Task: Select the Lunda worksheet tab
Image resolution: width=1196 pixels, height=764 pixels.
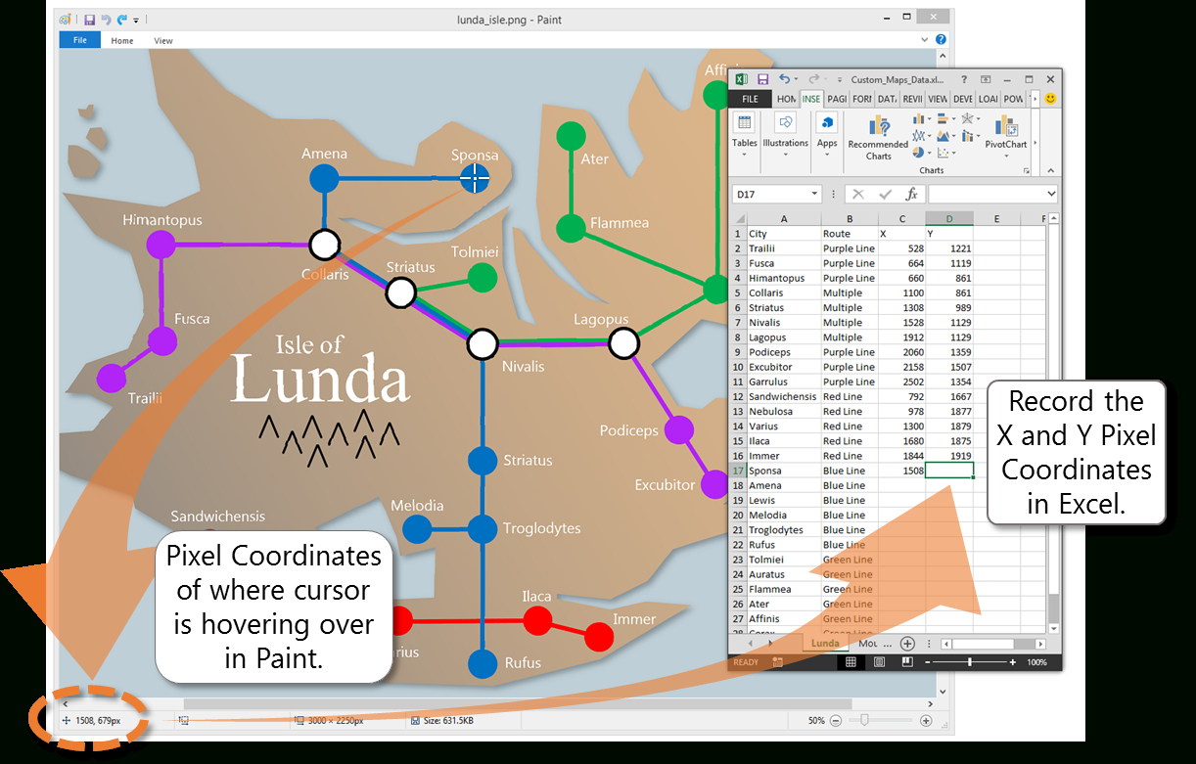Action: 824,644
